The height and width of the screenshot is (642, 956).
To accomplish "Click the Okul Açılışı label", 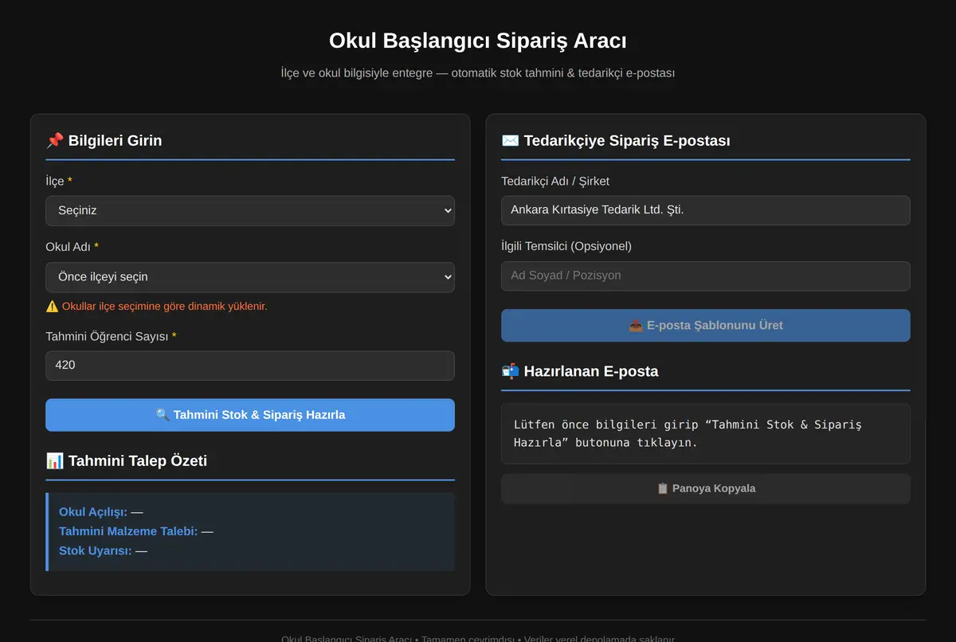I will coord(93,512).
